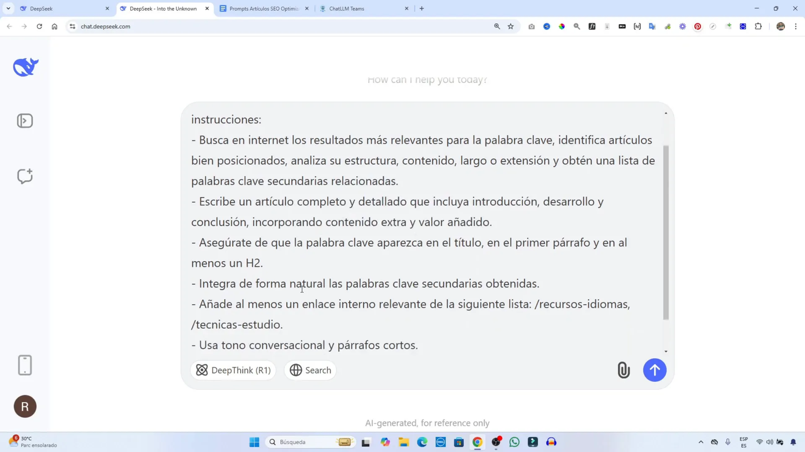Open the browser profile avatar
The height and width of the screenshot is (452, 805).
click(x=780, y=26)
